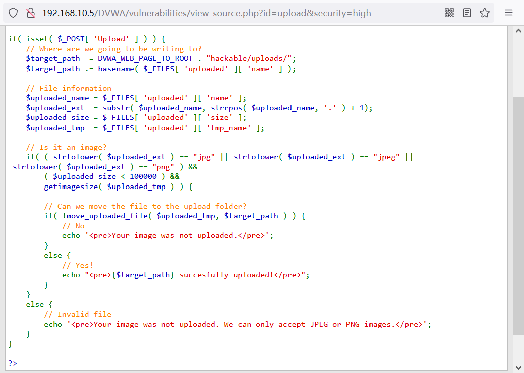Open the QR code generator icon
524x373 pixels.
449,13
